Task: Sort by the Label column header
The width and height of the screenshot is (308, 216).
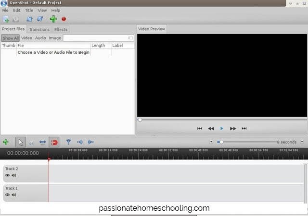Action: point(123,46)
